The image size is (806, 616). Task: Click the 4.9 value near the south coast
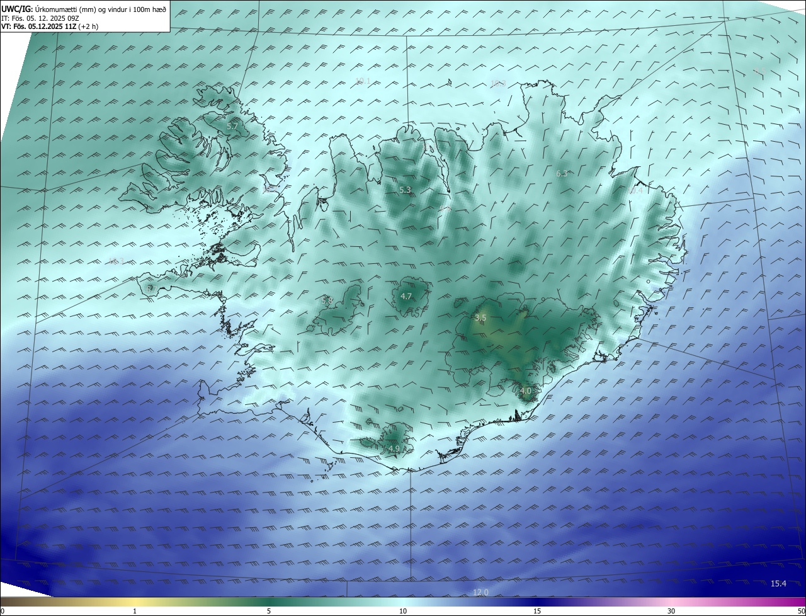(x=394, y=448)
